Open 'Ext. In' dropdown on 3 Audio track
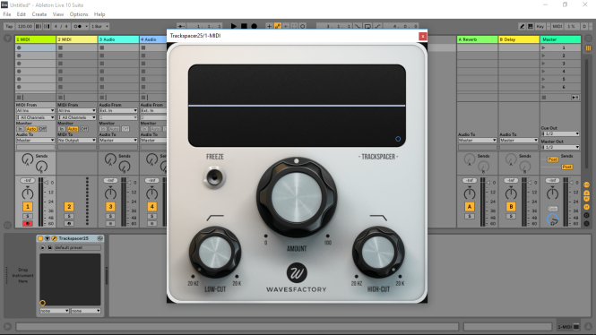 [118, 110]
